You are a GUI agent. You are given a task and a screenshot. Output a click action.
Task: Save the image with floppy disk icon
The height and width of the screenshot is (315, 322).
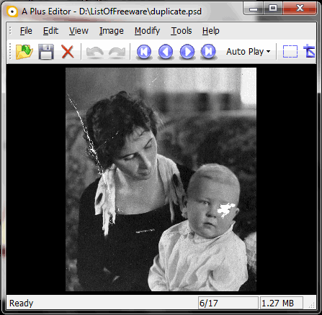(x=46, y=52)
